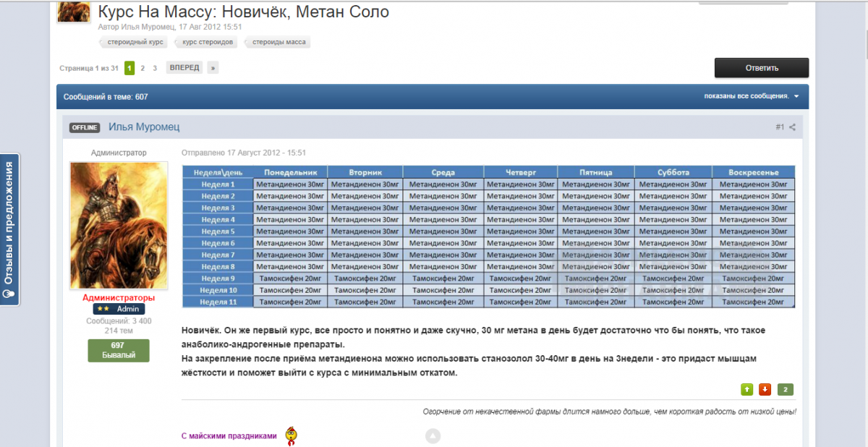Click the scroll-to-top arrow circle icon

point(433,436)
